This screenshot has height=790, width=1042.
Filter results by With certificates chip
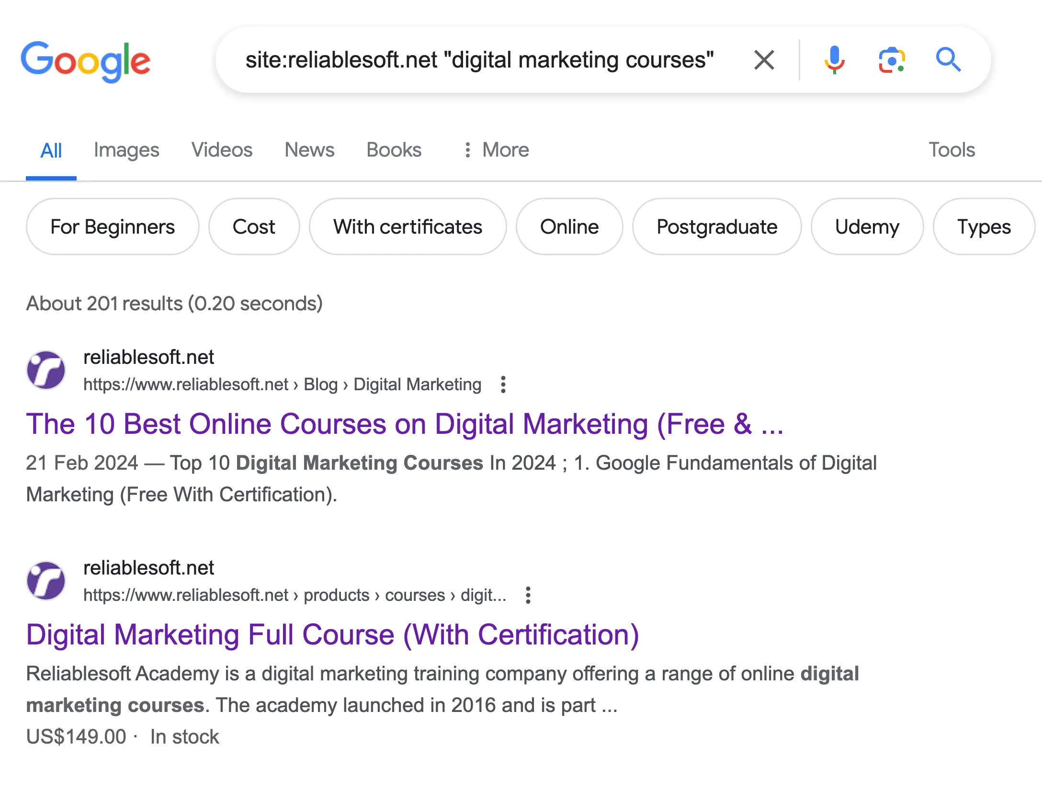click(x=408, y=226)
